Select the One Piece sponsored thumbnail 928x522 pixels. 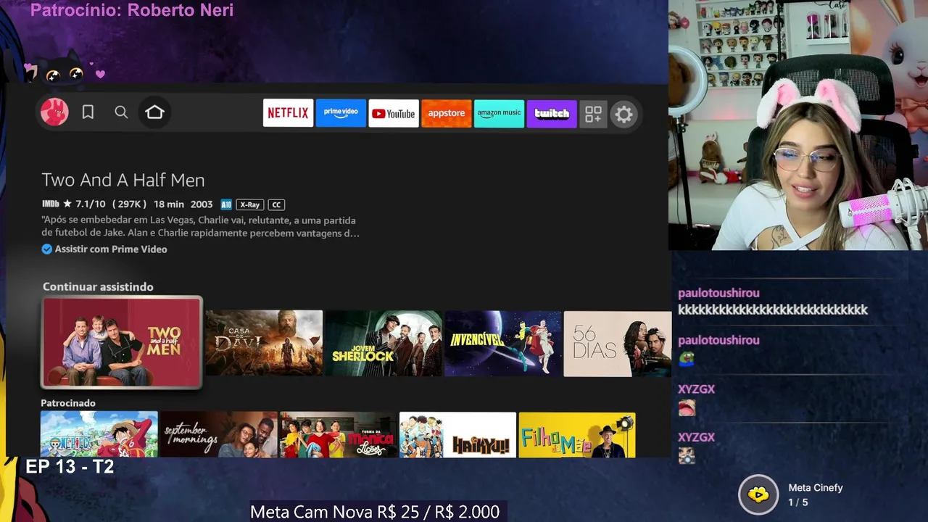99,434
